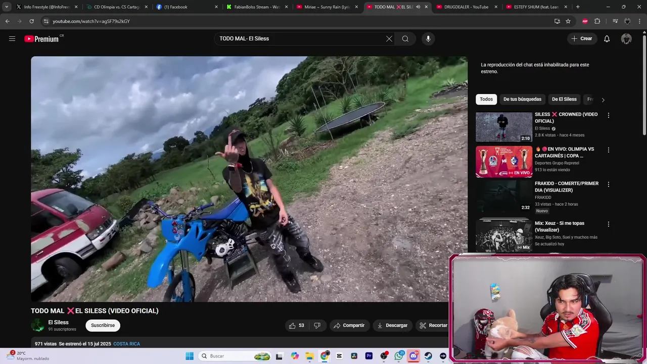Screen dimensions: 647x364
Task: Click COSTA RICA location tag
Action: click(126, 344)
